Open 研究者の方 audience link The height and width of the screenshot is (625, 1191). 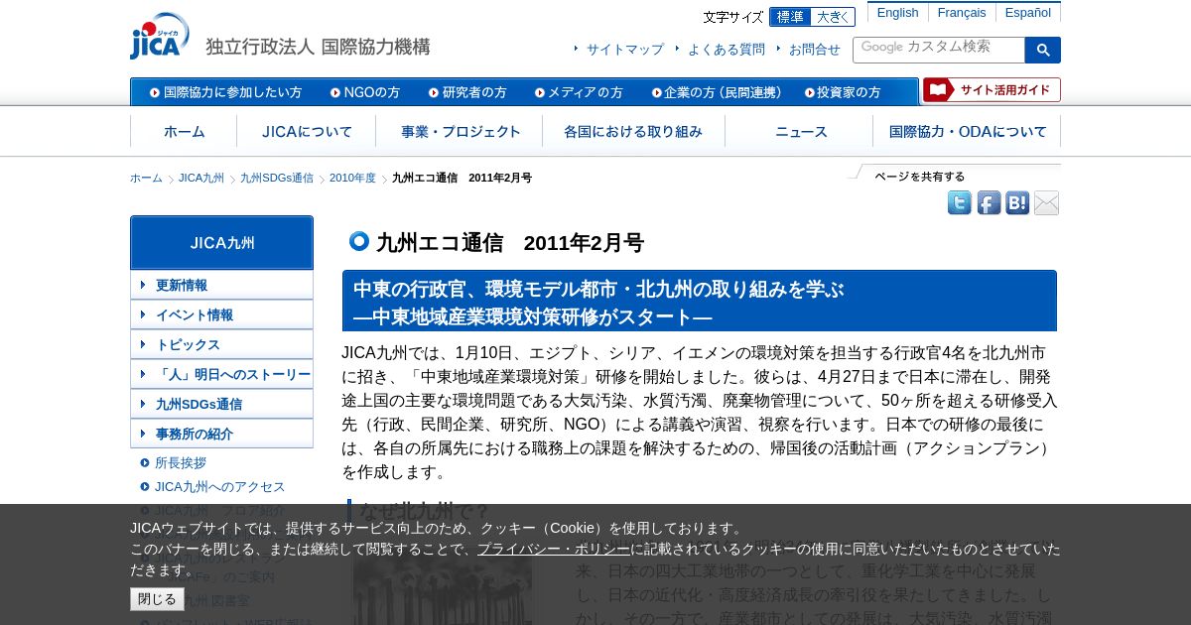(x=467, y=92)
